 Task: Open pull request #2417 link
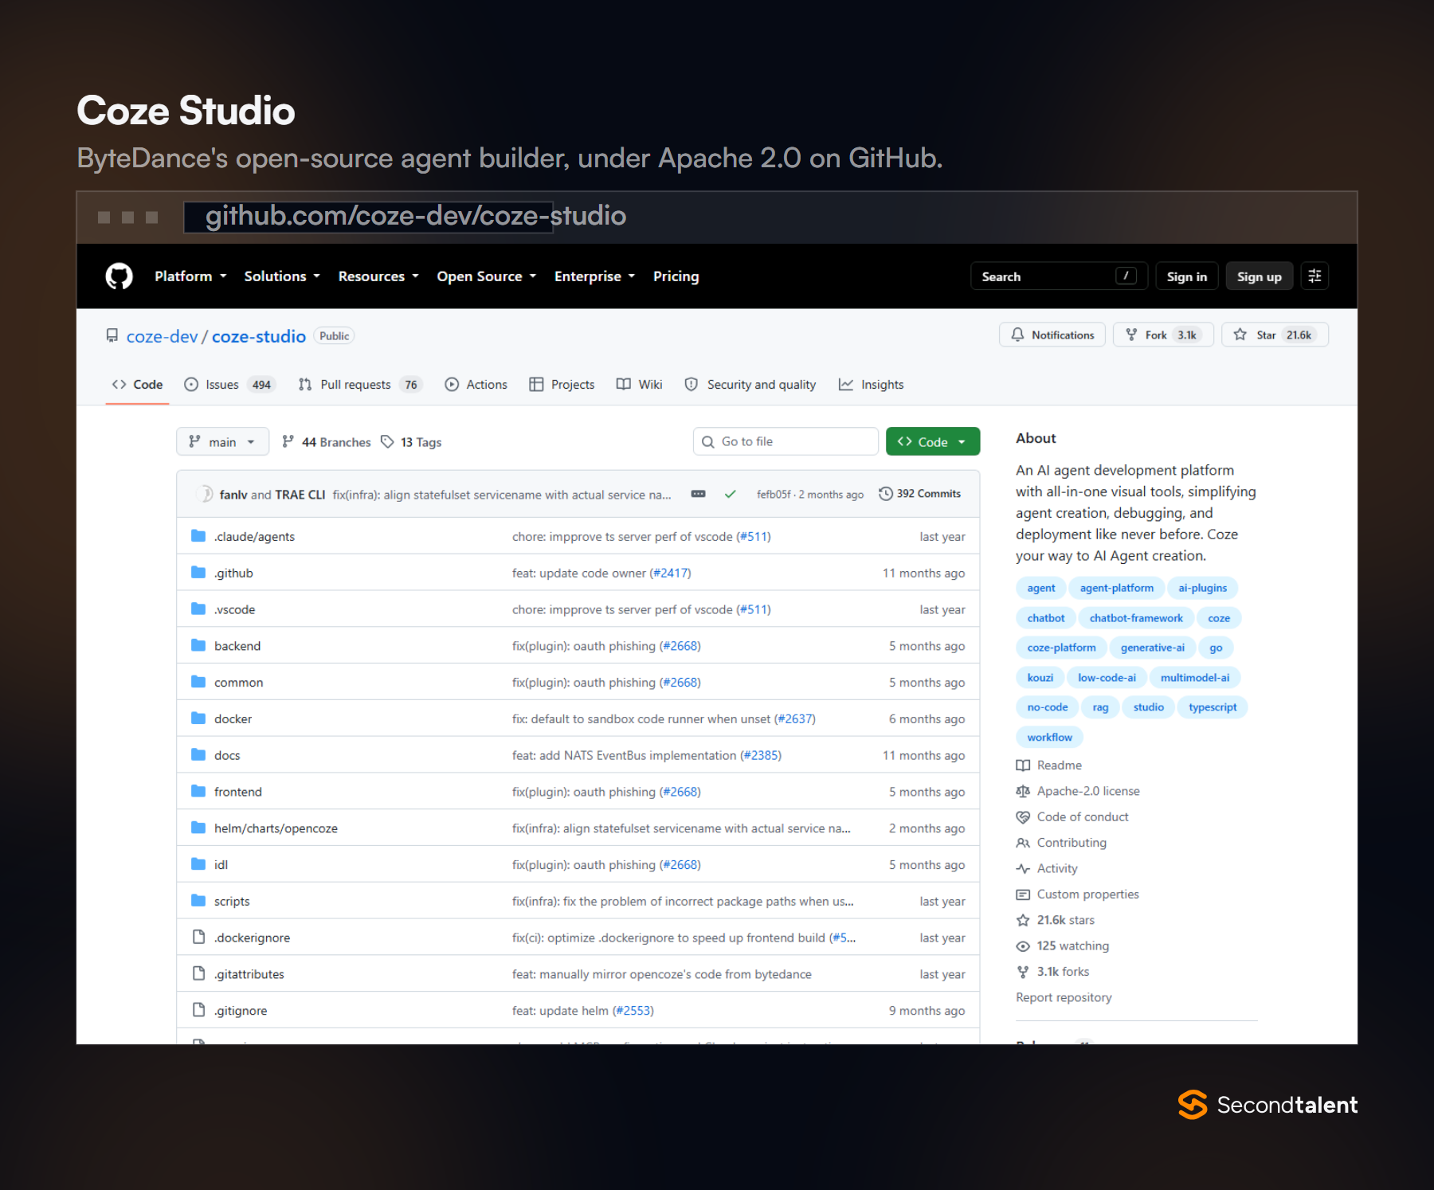pos(671,573)
